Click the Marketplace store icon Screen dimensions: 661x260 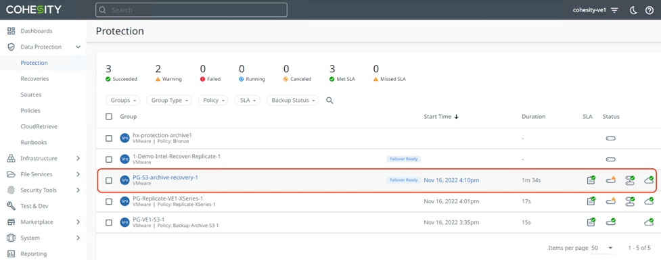click(12, 222)
